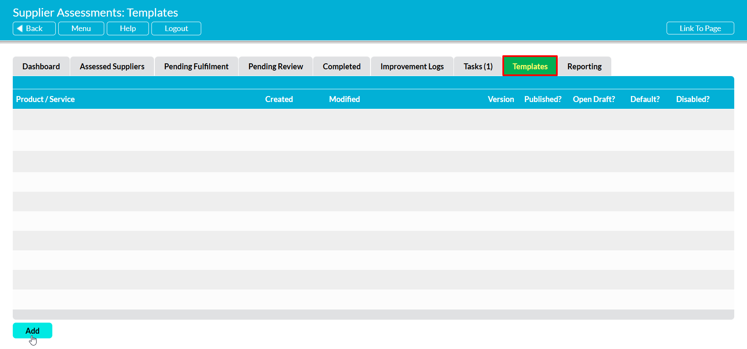Viewport: 747px width, 349px height.
Task: Open the Completed tab
Action: [342, 66]
